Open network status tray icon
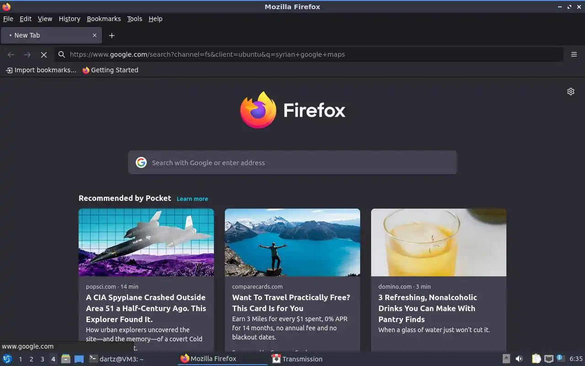The width and height of the screenshot is (585, 366). coord(549,359)
